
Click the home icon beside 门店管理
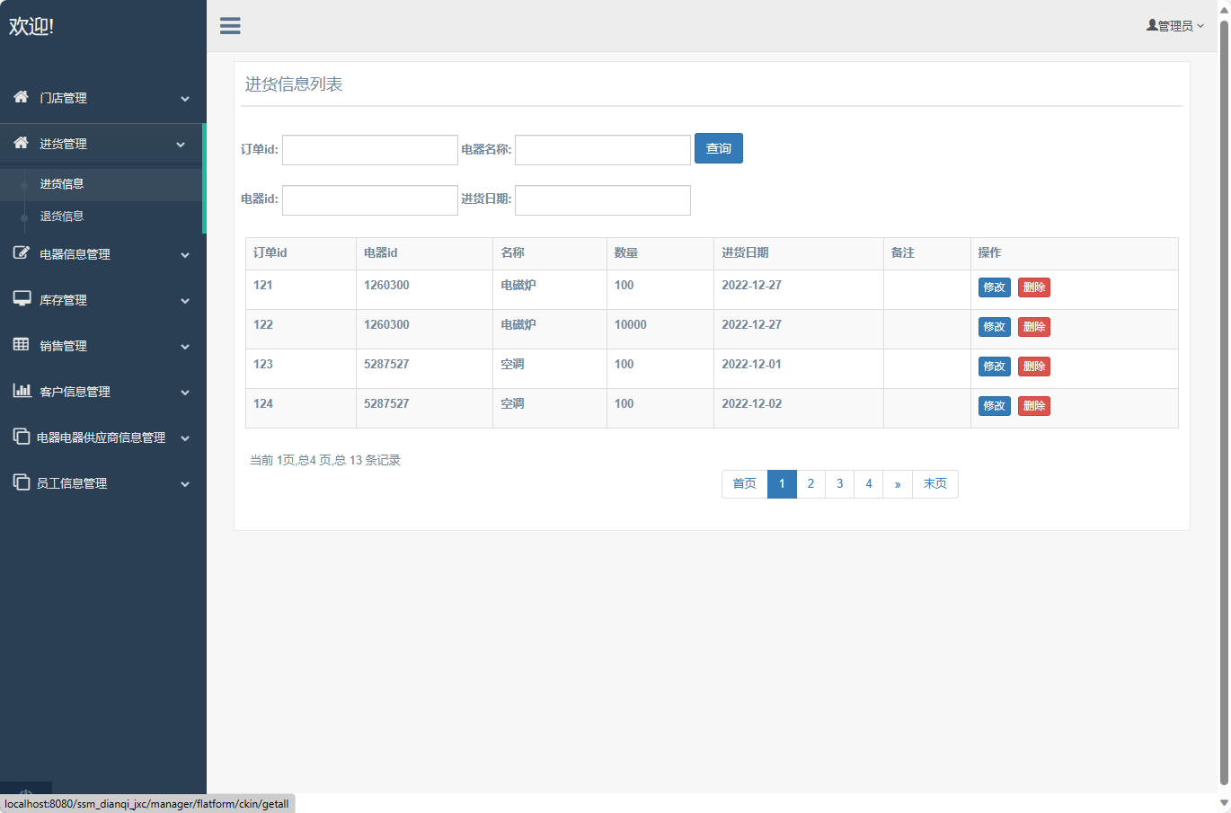(x=21, y=97)
